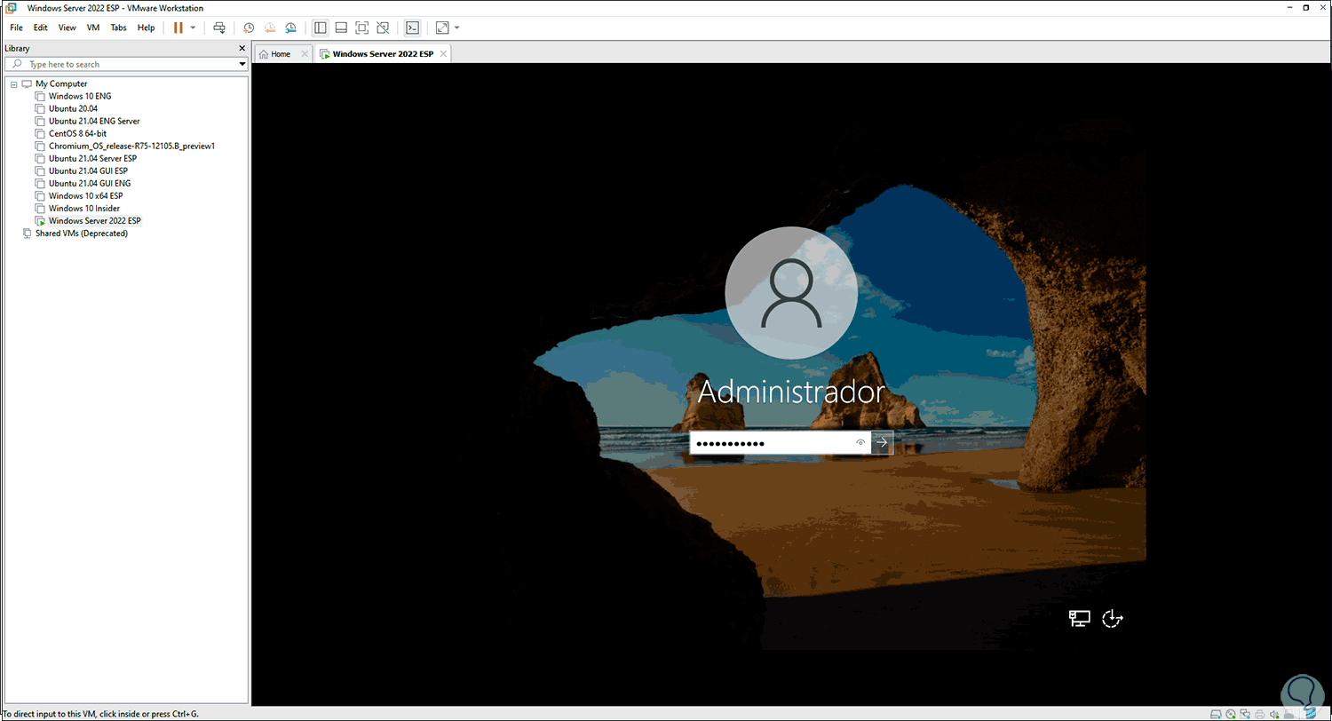
Task: Submit the password with the arrow button
Action: (882, 442)
